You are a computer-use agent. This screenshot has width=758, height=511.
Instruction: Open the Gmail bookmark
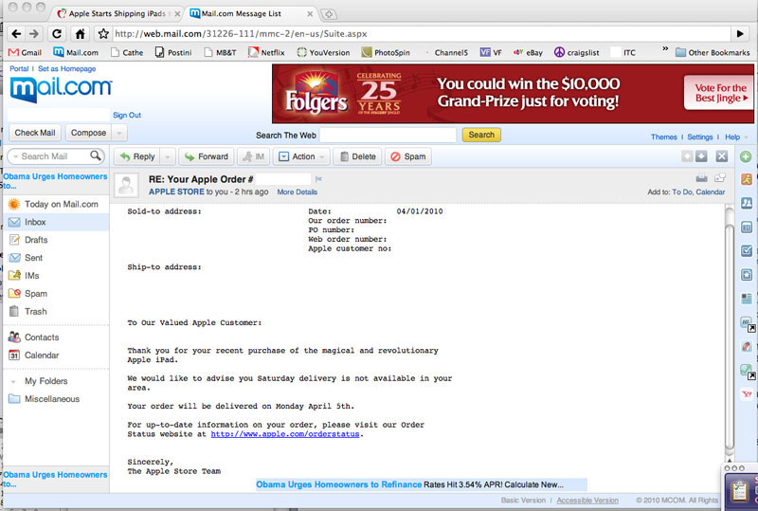(x=26, y=52)
